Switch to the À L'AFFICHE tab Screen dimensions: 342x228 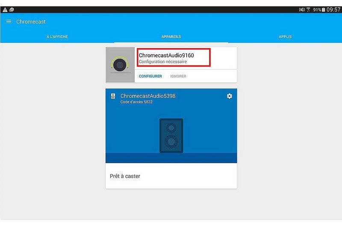point(57,37)
